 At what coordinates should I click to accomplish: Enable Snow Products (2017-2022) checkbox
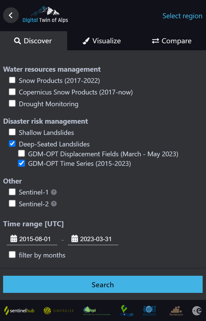point(12,80)
